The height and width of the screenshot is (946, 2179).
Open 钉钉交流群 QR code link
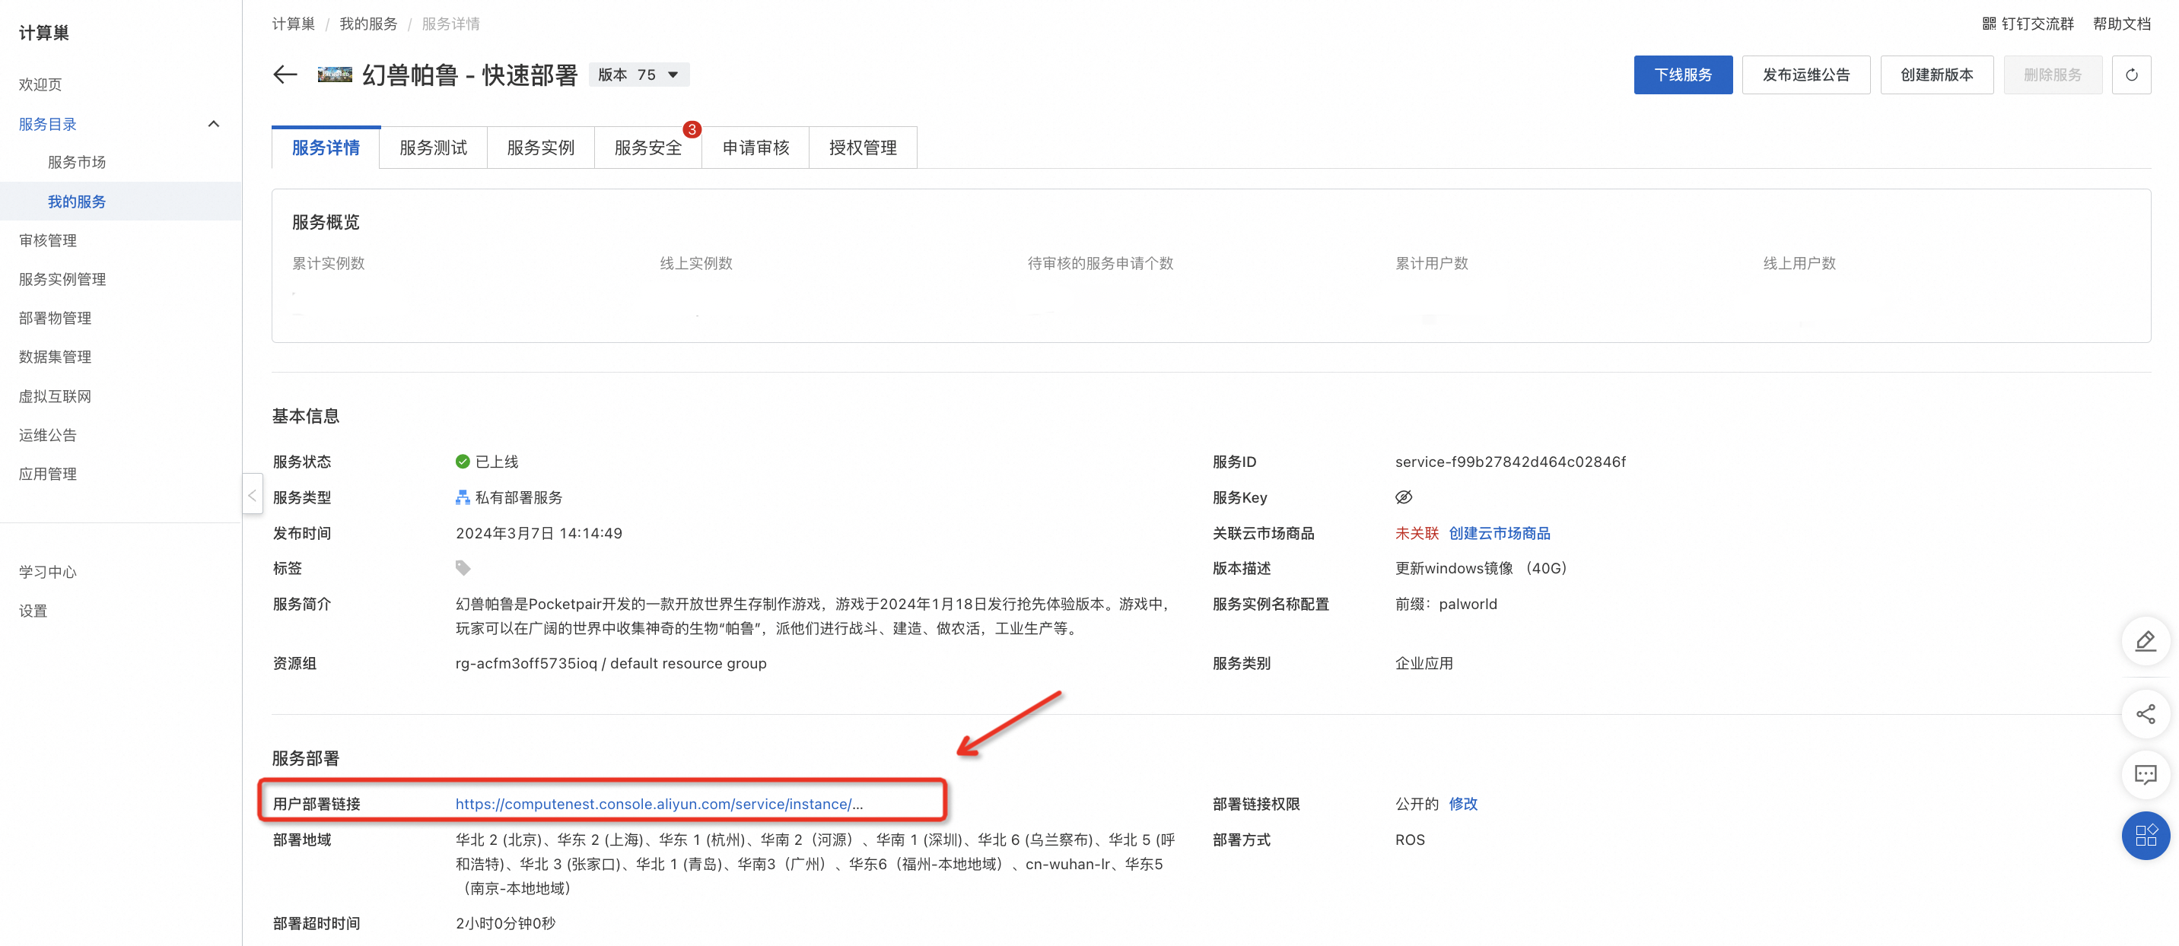[x=2028, y=24]
